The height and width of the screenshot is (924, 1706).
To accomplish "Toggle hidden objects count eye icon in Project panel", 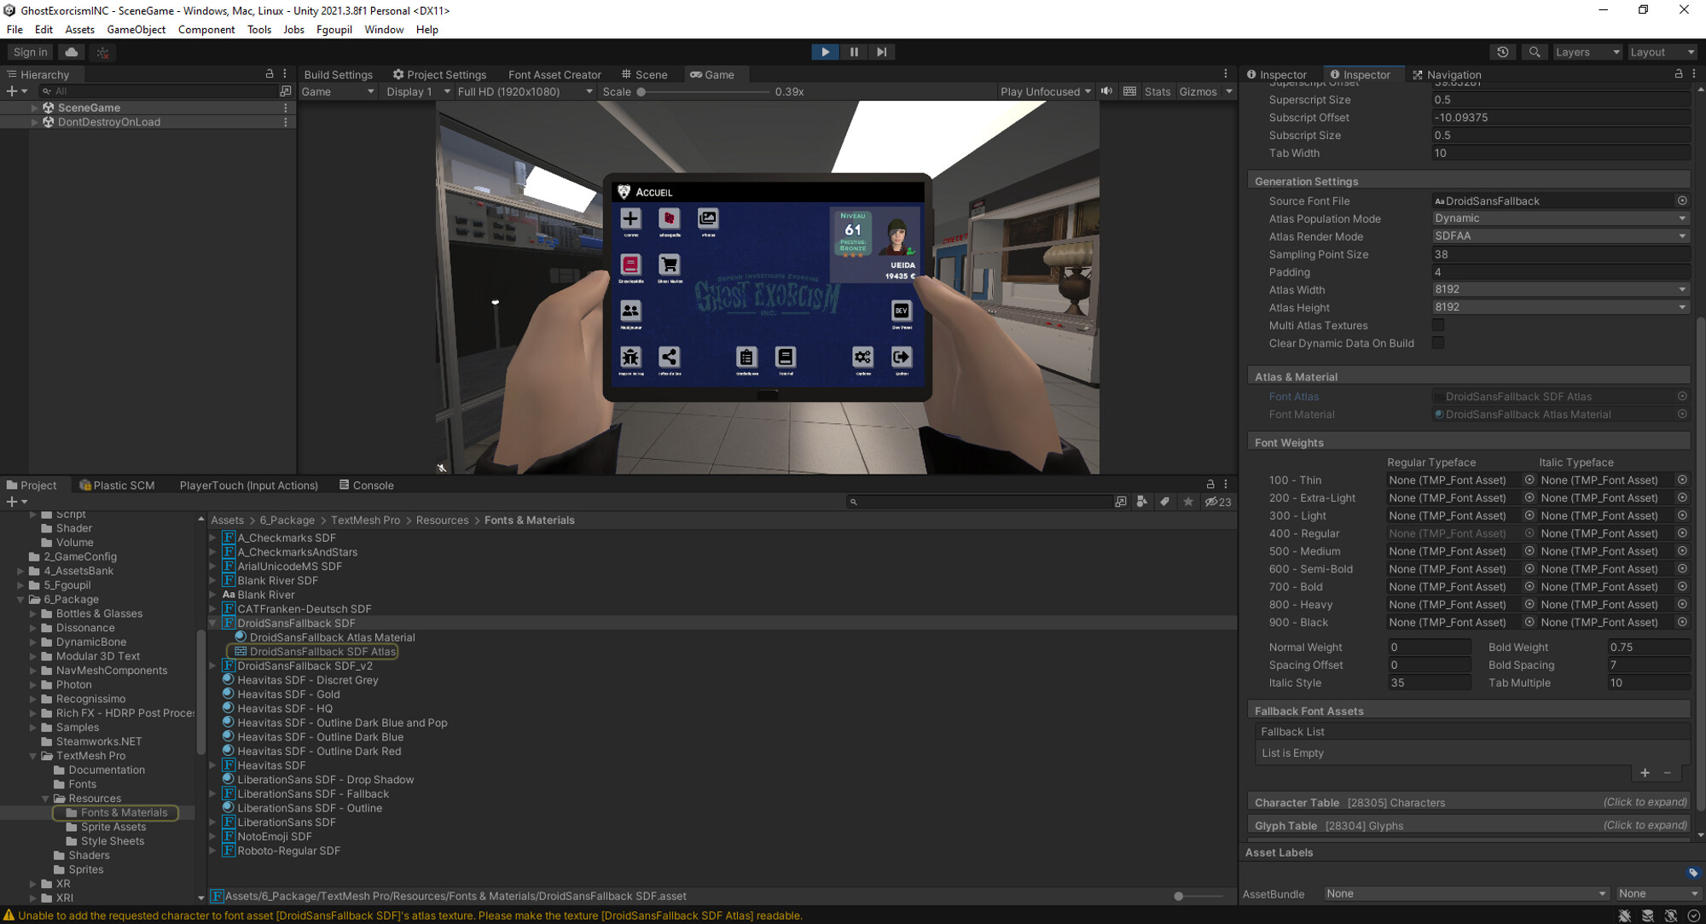I will coord(1211,502).
